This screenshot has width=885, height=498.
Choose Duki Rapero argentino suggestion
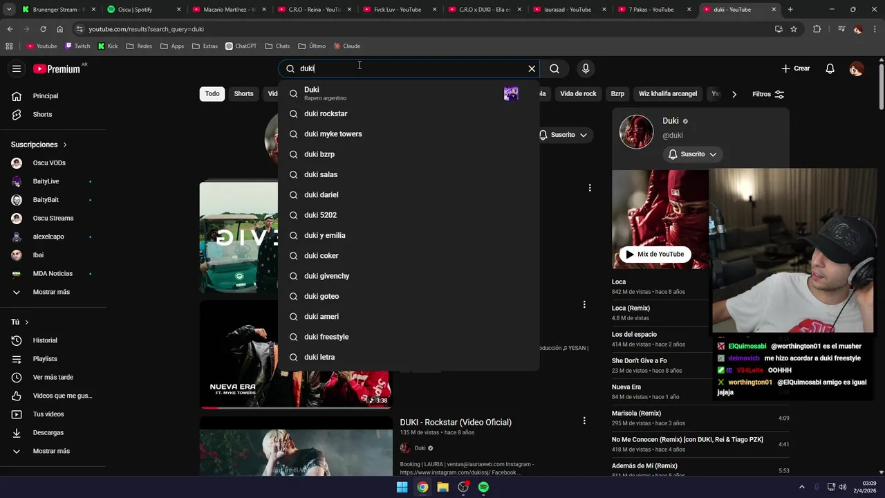click(x=408, y=93)
